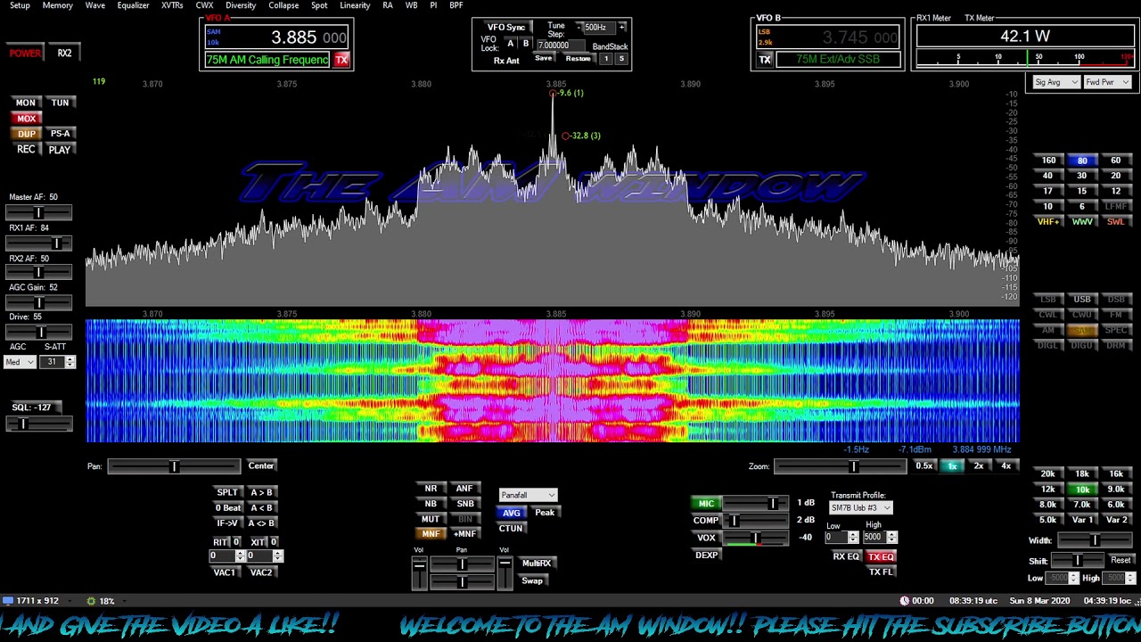Toggle the orange MNF button
Viewport: 1141px width, 642px height.
pyautogui.click(x=431, y=534)
